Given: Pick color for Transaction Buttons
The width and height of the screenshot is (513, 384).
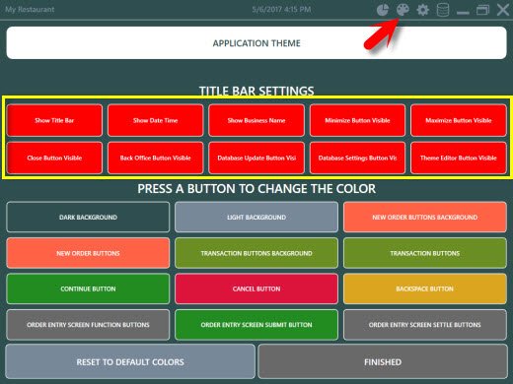Looking at the screenshot, I should tap(425, 253).
